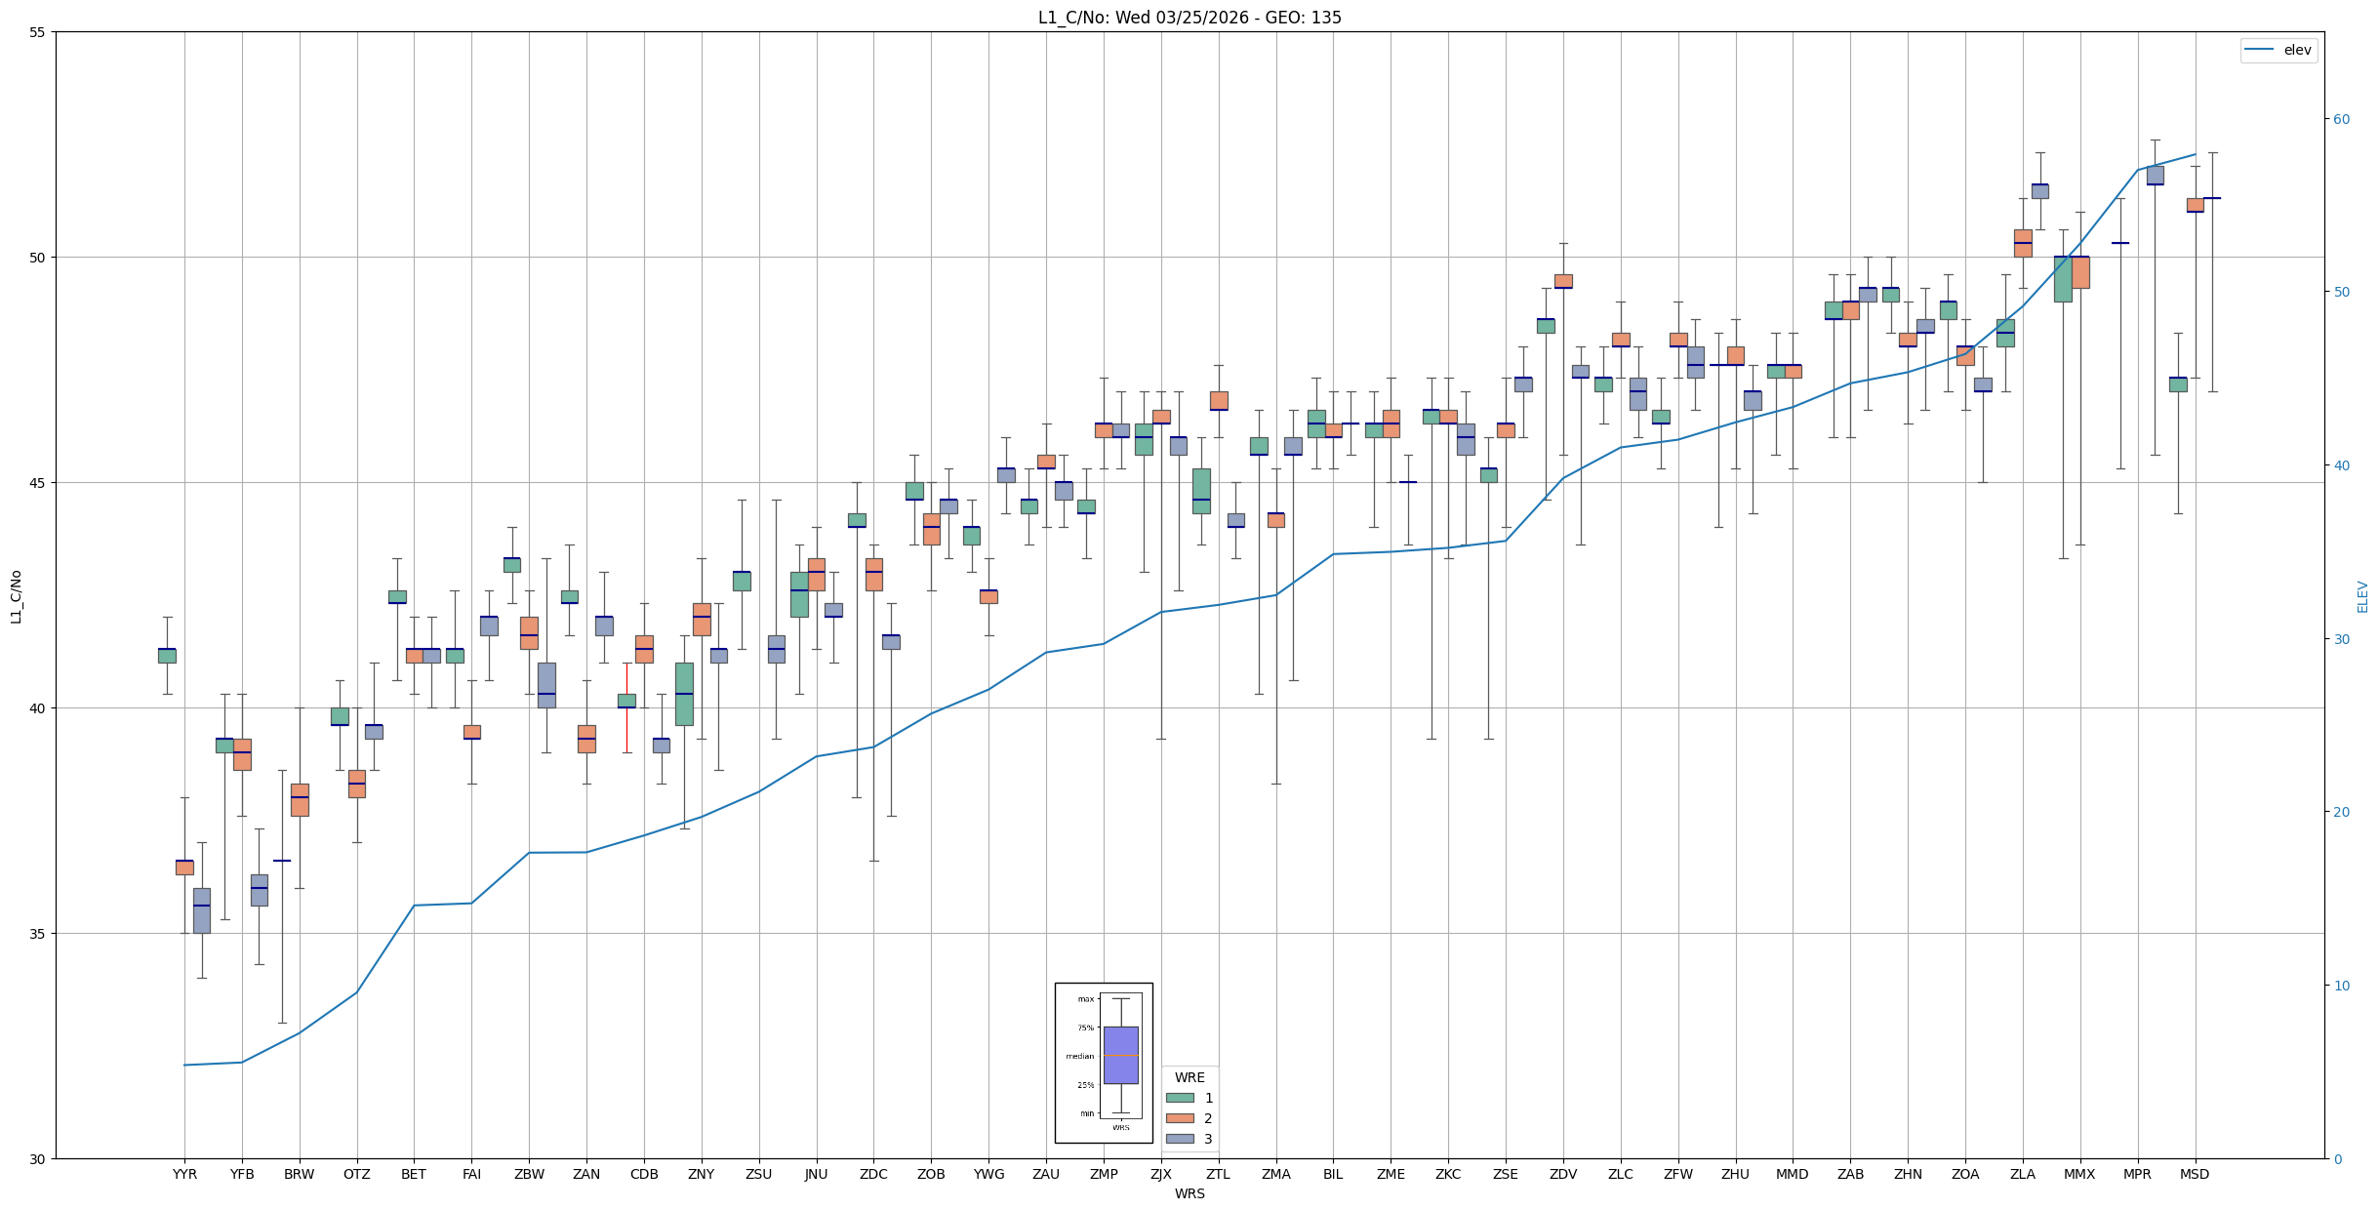Click the ELEV right axis title
The width and height of the screenshot is (2379, 1210).
[2362, 596]
